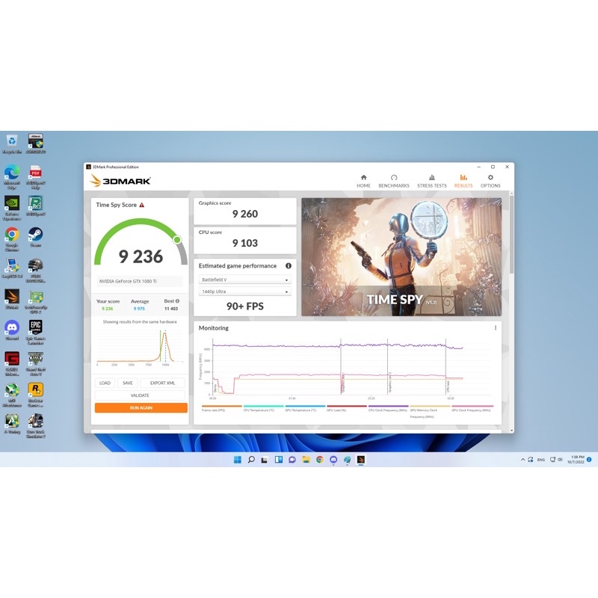Image resolution: width=598 pixels, height=598 pixels.
Task: Toggle the Frame rate (FPS) legend item
Action: (221, 408)
